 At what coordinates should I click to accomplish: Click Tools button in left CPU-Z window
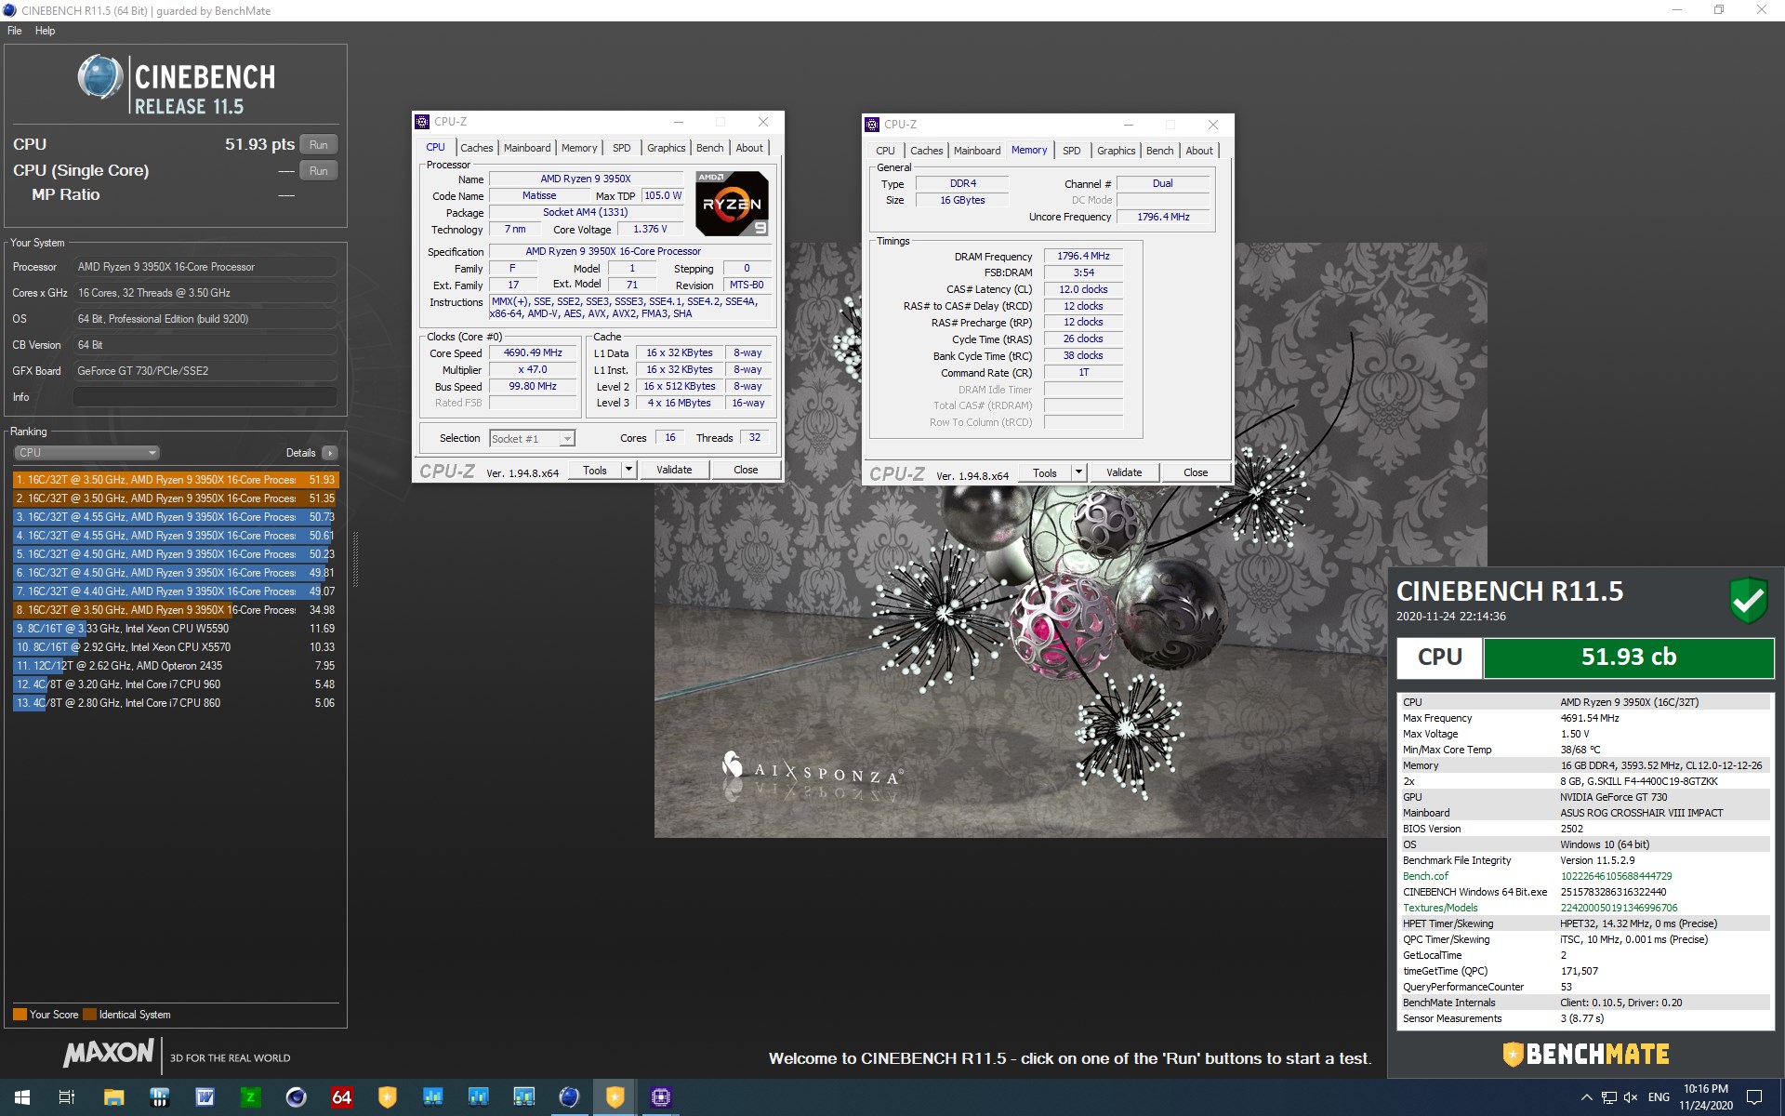595,470
